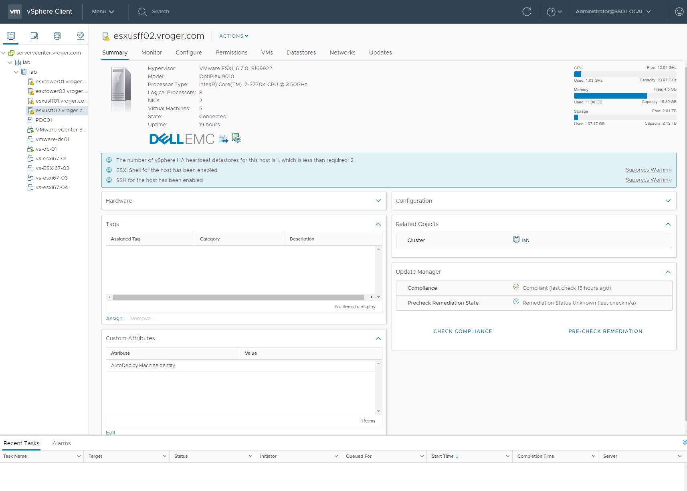
Task: Click the Remediation Status Unknown question icon
Action: (516, 302)
